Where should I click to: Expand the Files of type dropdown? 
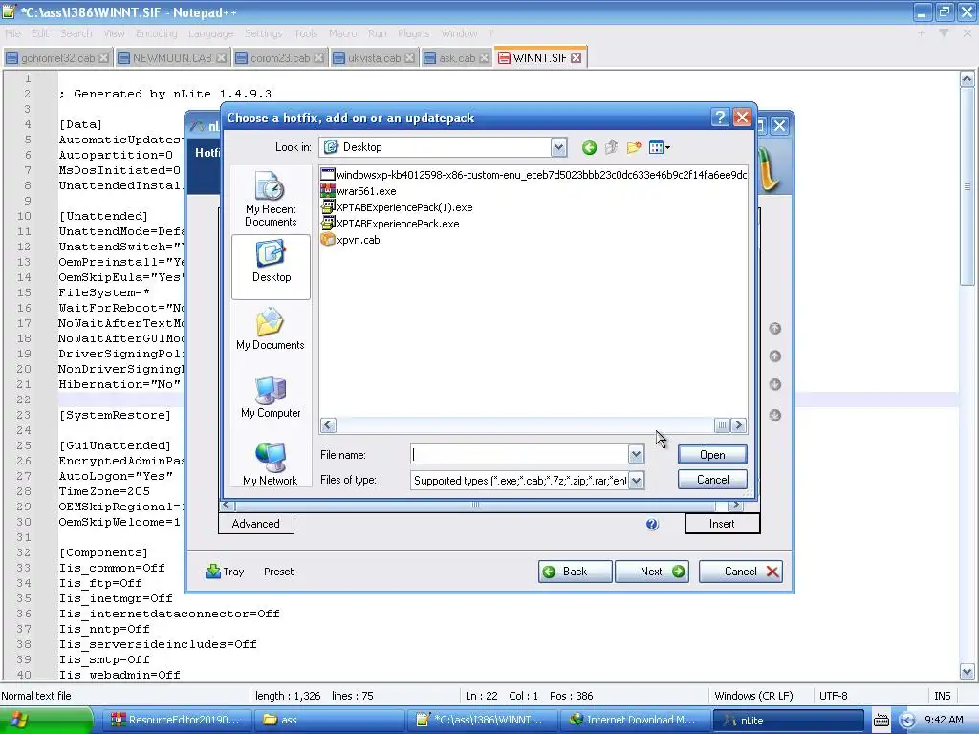click(x=636, y=481)
